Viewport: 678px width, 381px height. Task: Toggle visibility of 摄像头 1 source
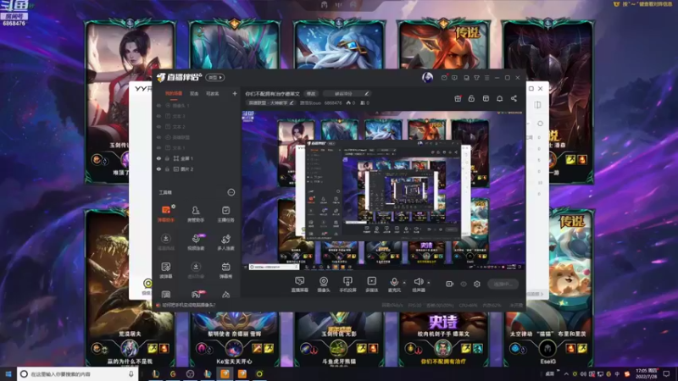click(x=158, y=105)
